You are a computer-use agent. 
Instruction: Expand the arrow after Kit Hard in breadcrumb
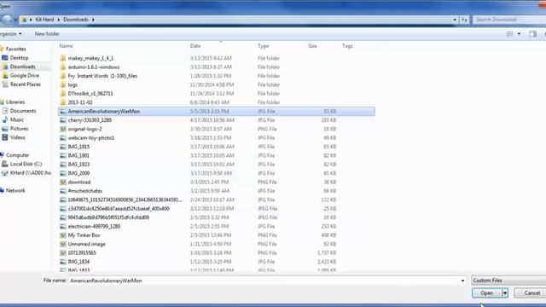click(59, 20)
